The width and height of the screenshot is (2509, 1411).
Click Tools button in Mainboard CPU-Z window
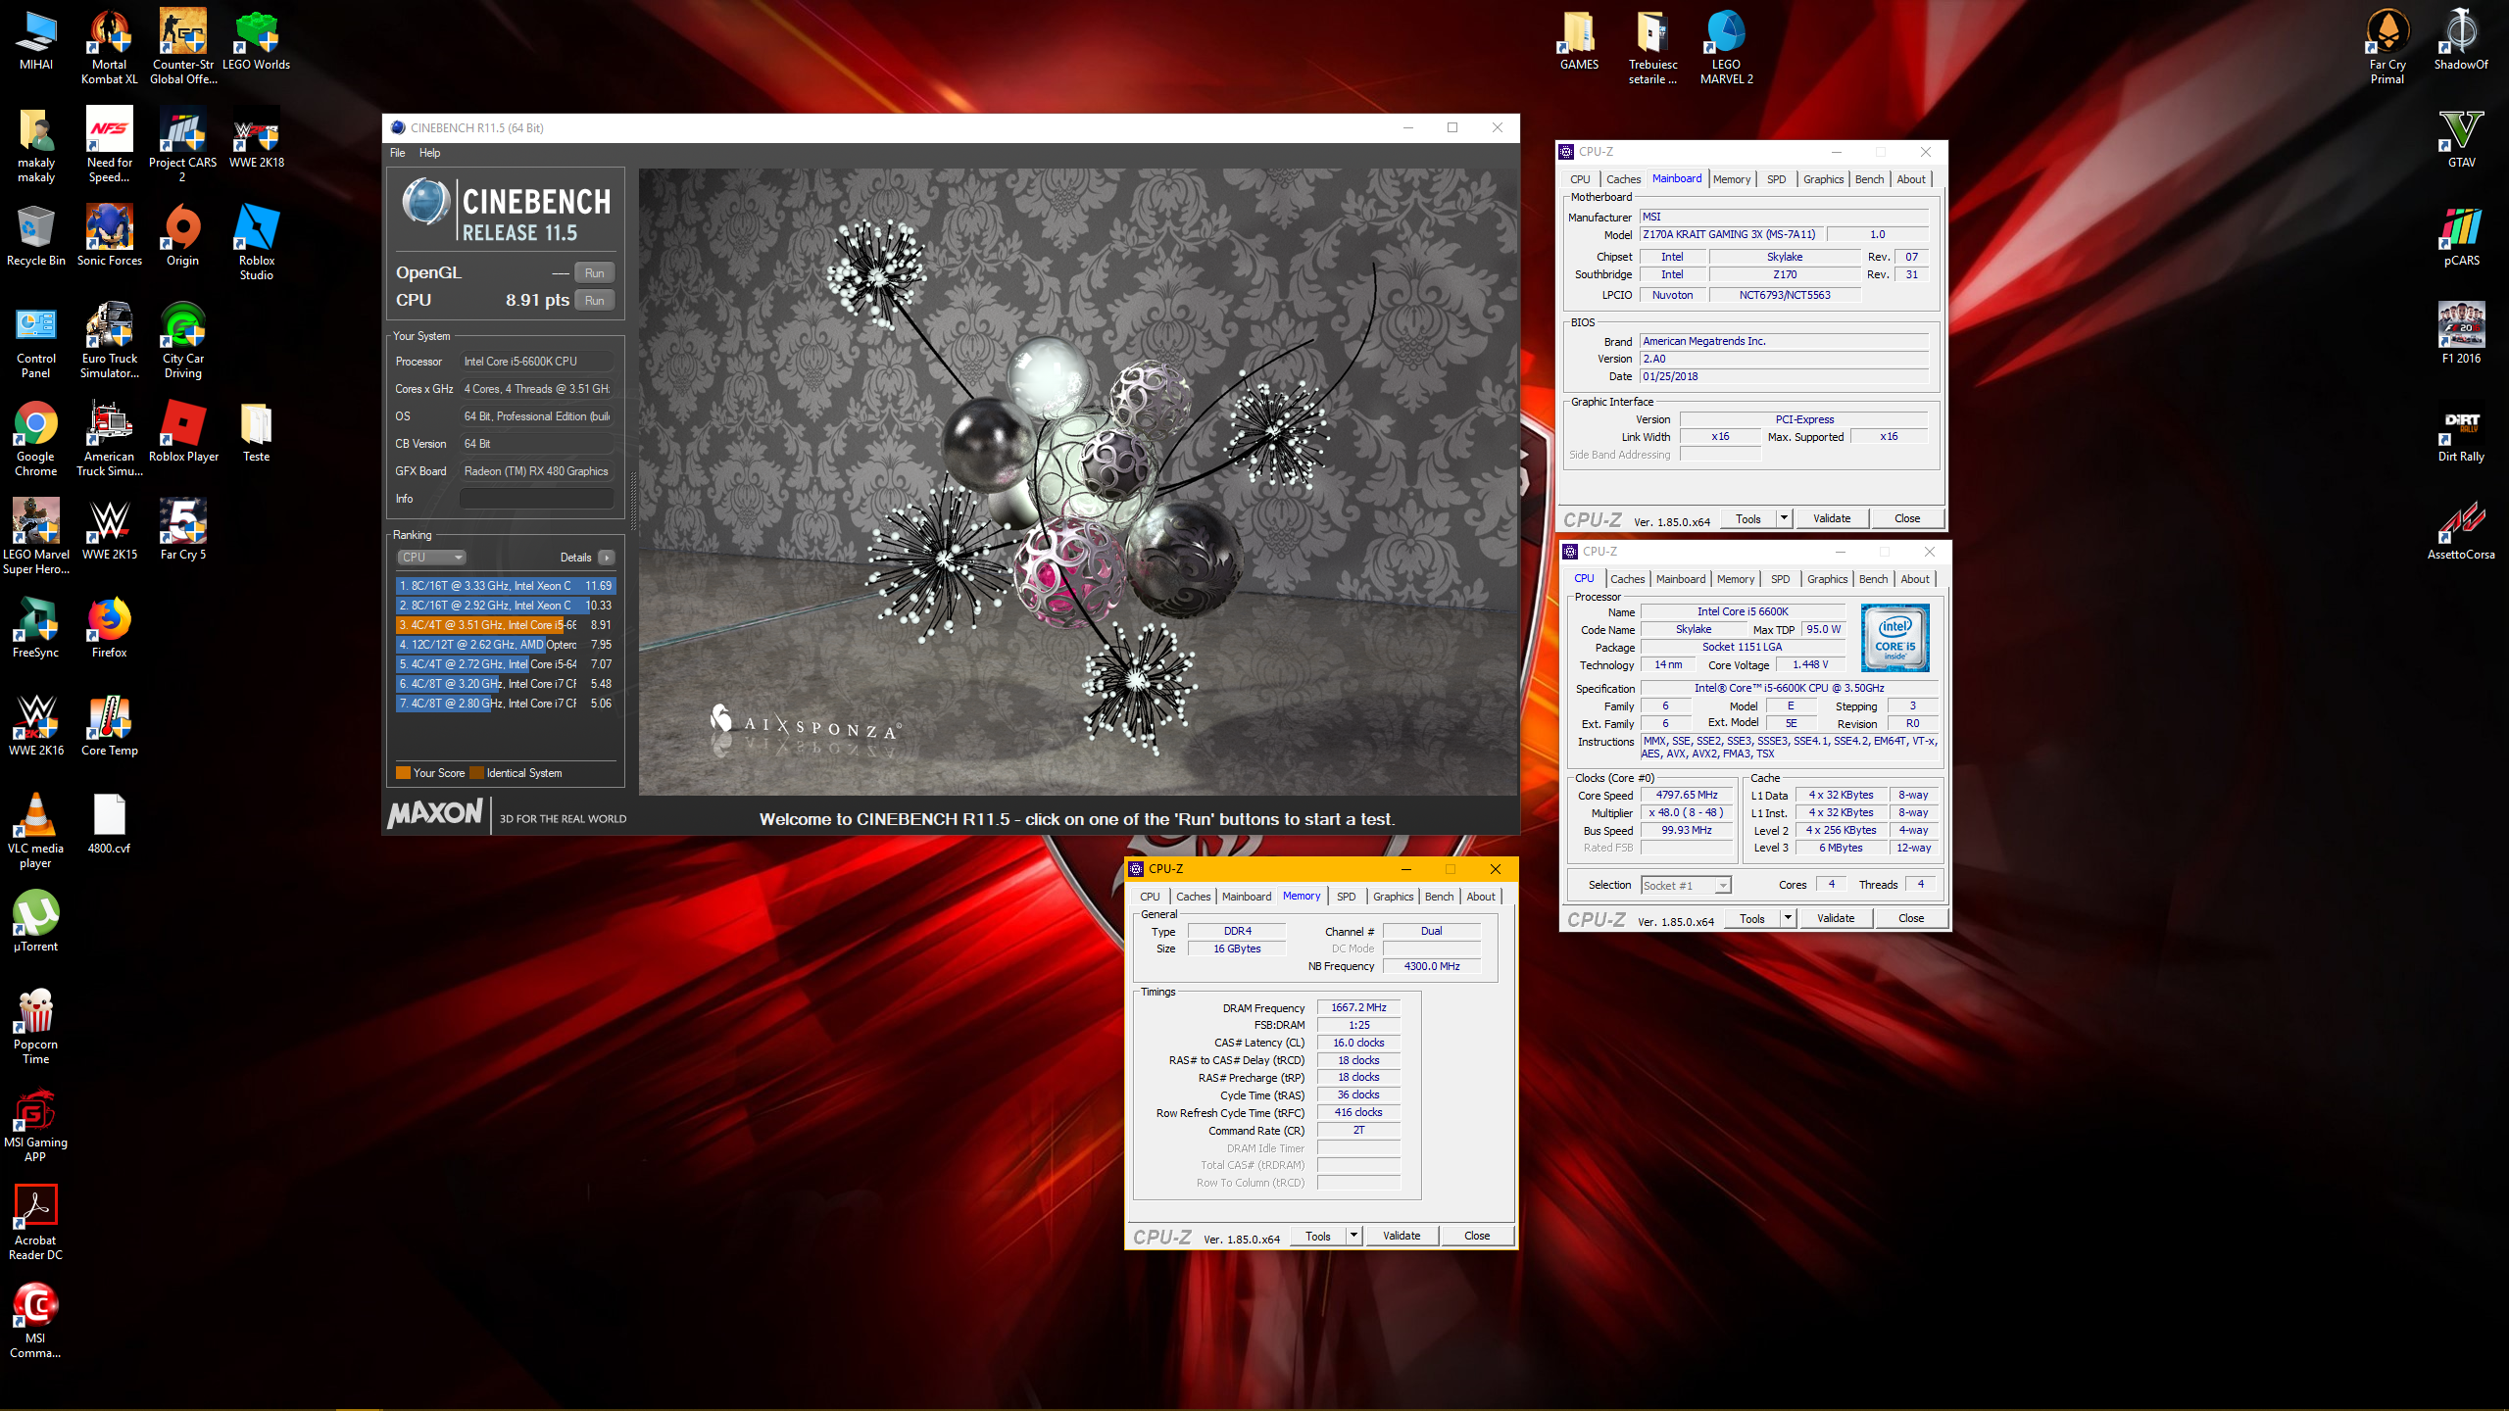coord(1748,519)
